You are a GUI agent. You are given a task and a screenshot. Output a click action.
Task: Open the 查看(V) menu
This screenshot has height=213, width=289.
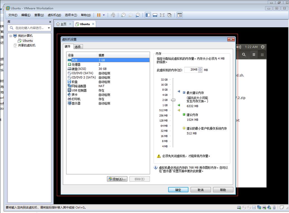click(x=39, y=15)
